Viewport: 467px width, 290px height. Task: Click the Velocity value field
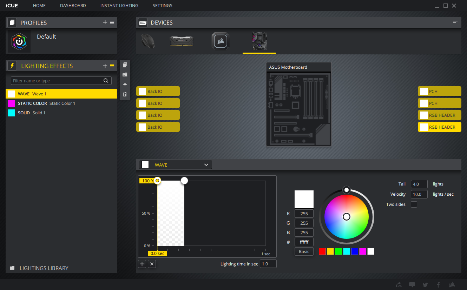click(419, 194)
